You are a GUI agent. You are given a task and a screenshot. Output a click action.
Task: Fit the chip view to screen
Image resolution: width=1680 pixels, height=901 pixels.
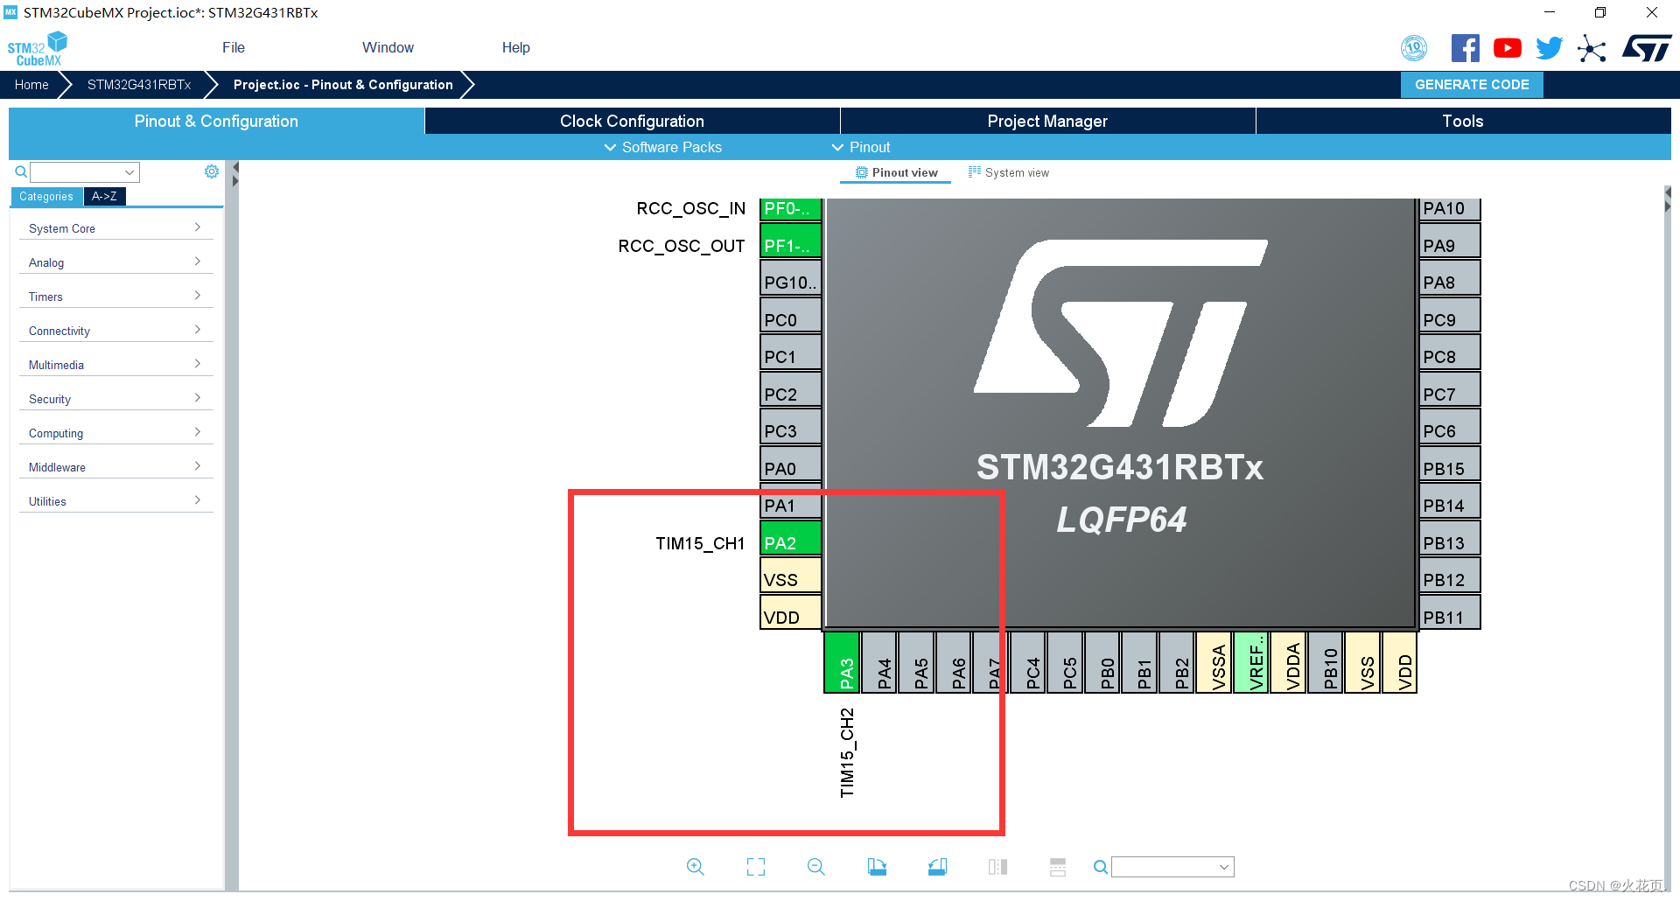click(756, 867)
